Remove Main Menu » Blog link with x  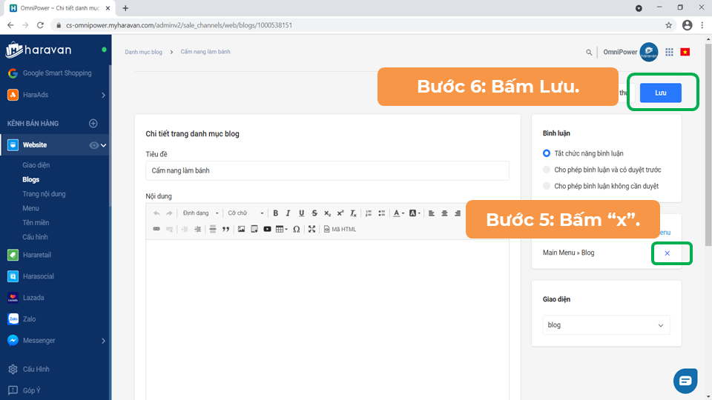click(667, 253)
